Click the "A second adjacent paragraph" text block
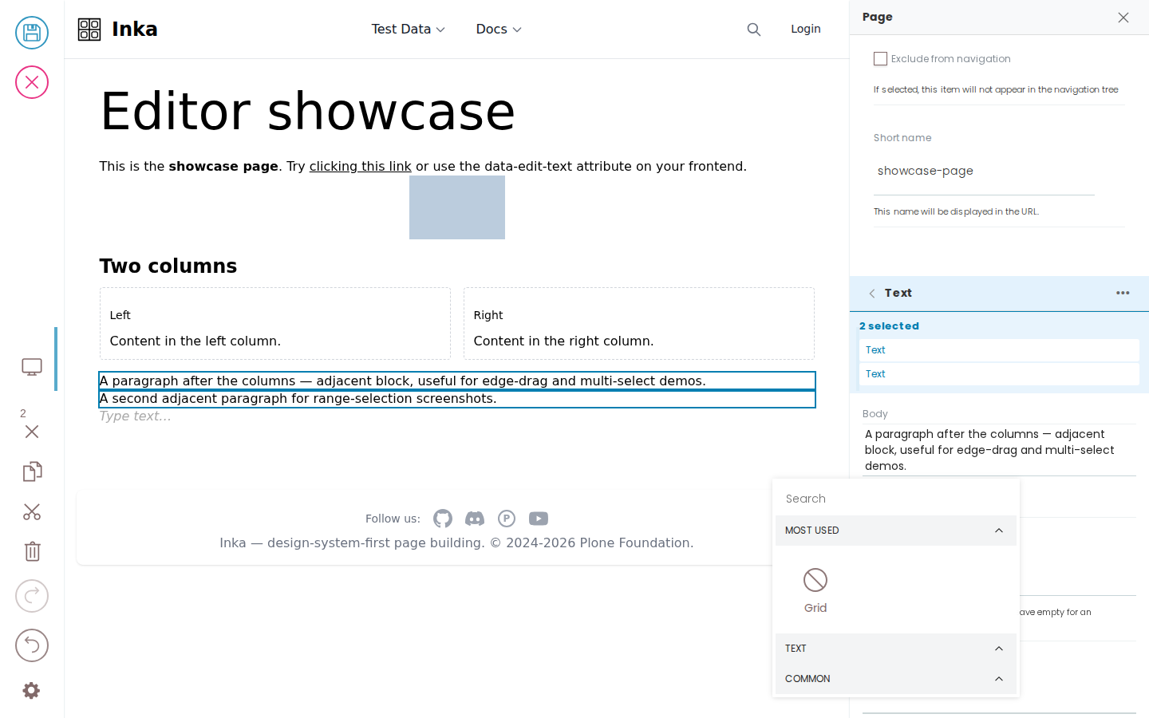Screen dimensions: 1149x718 tap(457, 399)
